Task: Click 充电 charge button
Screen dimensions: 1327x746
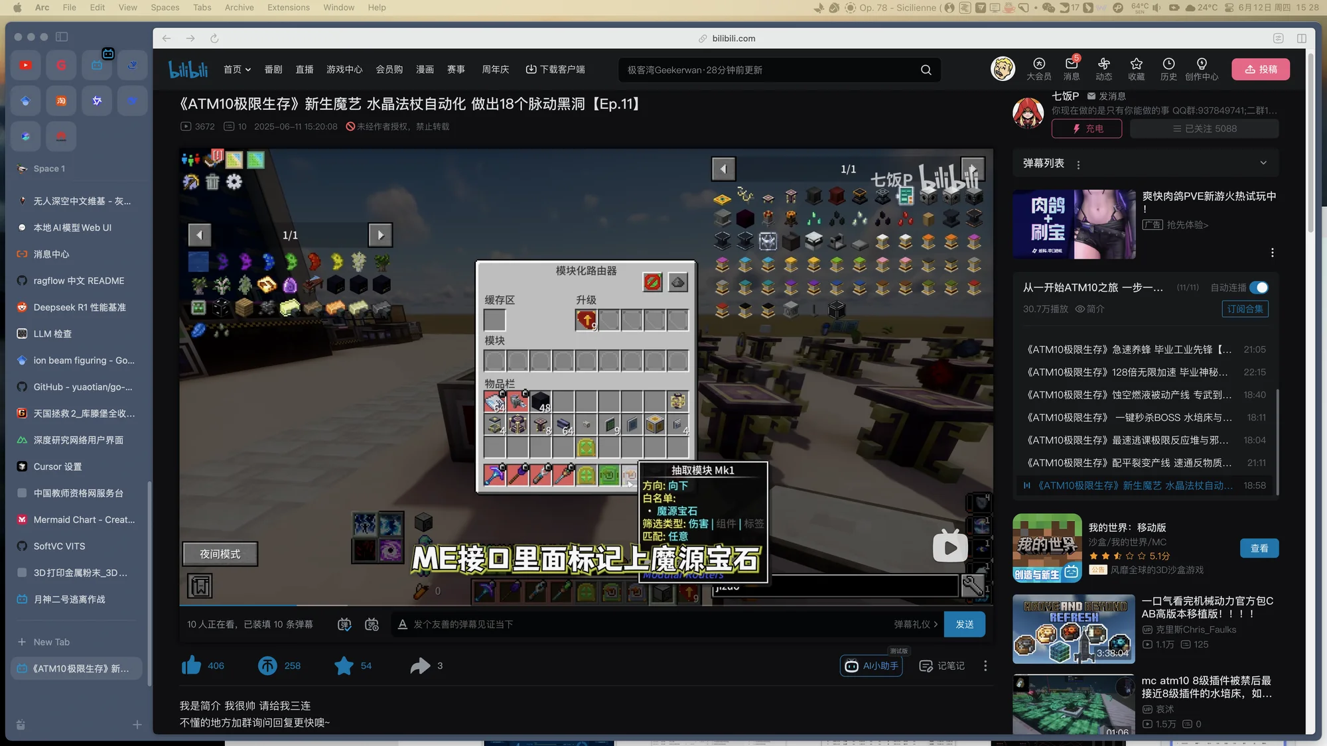Action: (x=1087, y=129)
